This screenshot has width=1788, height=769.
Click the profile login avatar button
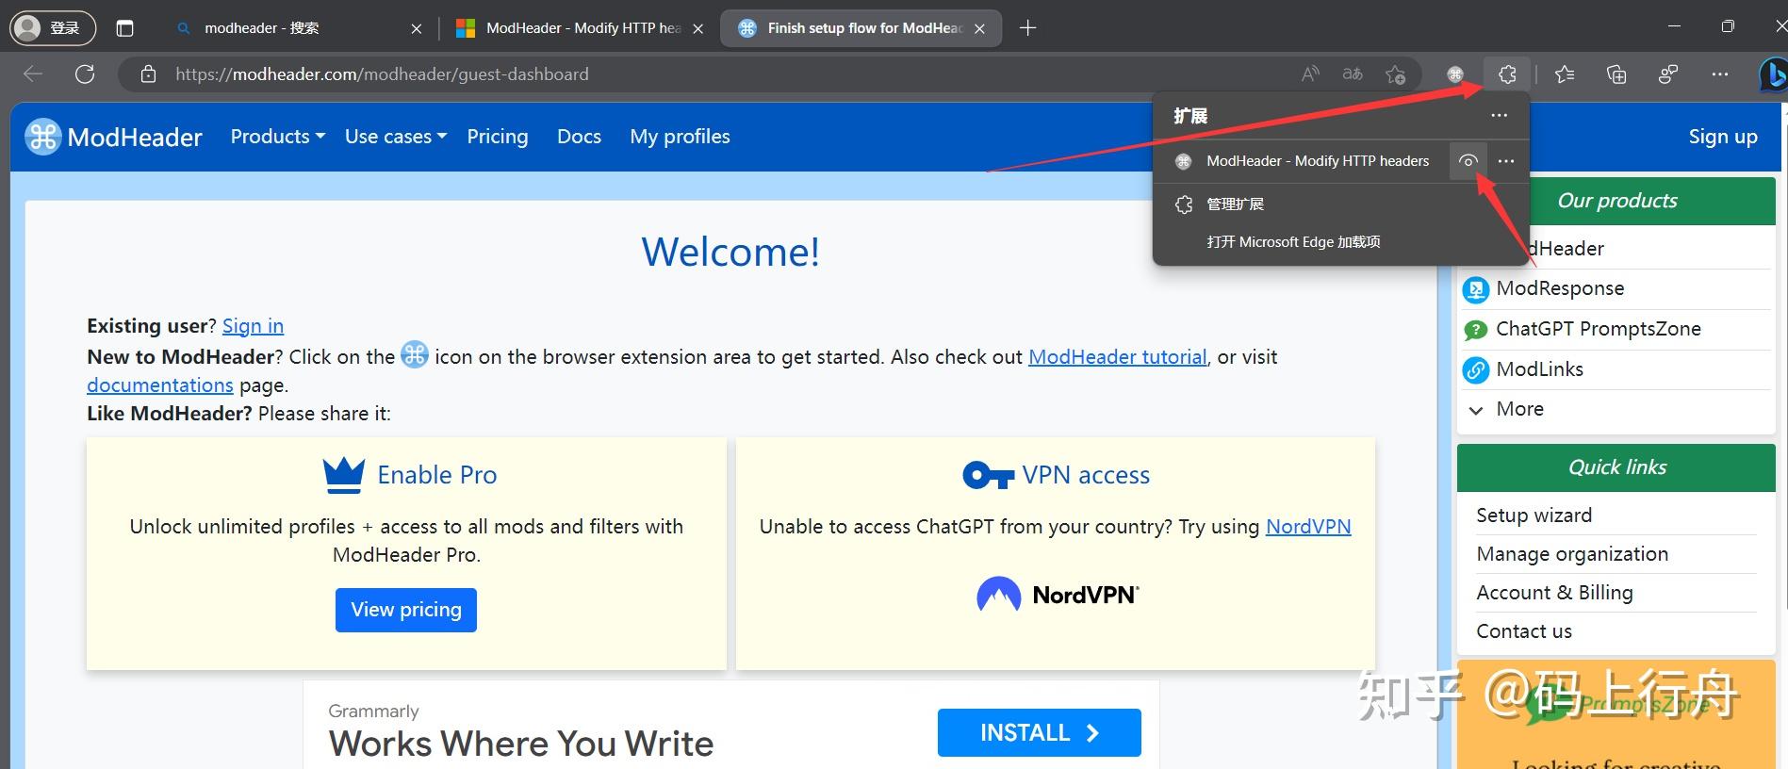click(x=53, y=28)
